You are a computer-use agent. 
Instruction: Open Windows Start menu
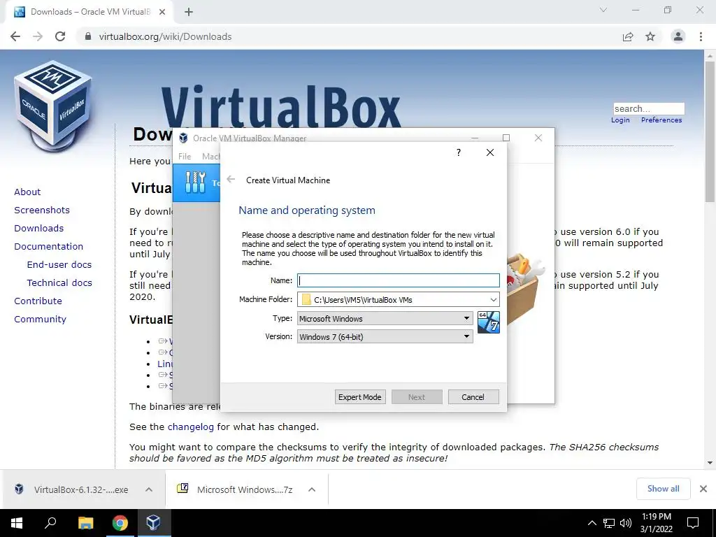pyautogui.click(x=17, y=523)
